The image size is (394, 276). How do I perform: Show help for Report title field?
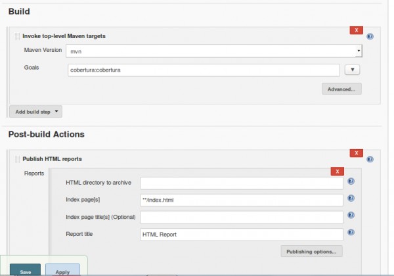point(351,232)
